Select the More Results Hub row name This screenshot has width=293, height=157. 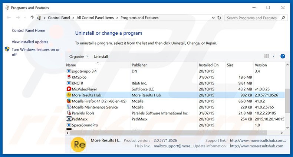(x=86, y=95)
